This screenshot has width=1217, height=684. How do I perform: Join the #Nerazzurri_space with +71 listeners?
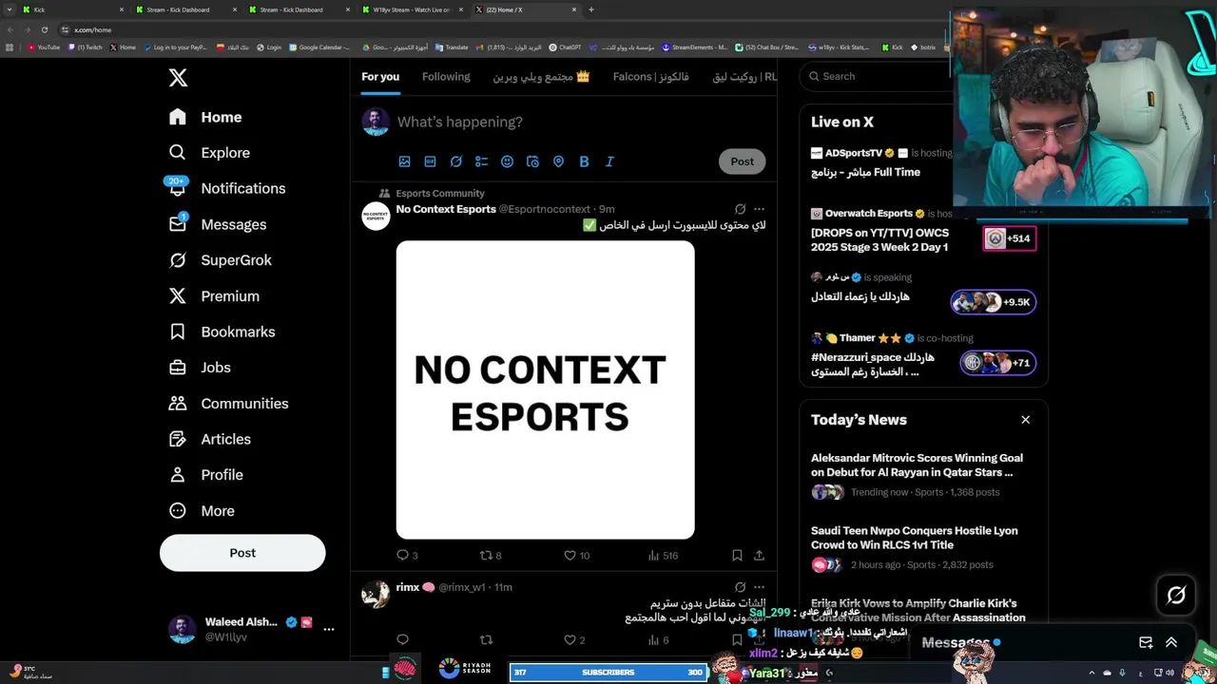click(997, 363)
